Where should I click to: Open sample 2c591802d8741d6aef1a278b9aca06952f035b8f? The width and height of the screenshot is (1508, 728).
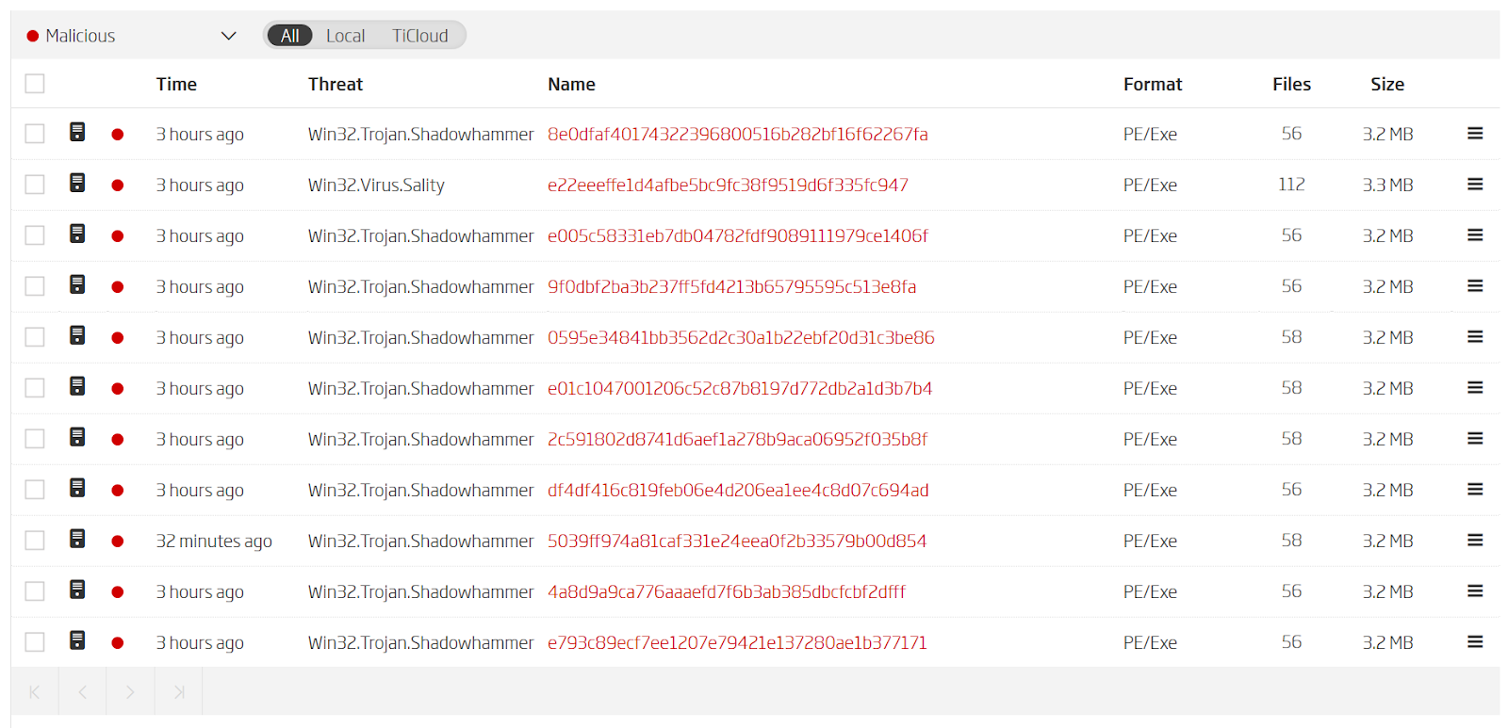pyautogui.click(x=738, y=439)
